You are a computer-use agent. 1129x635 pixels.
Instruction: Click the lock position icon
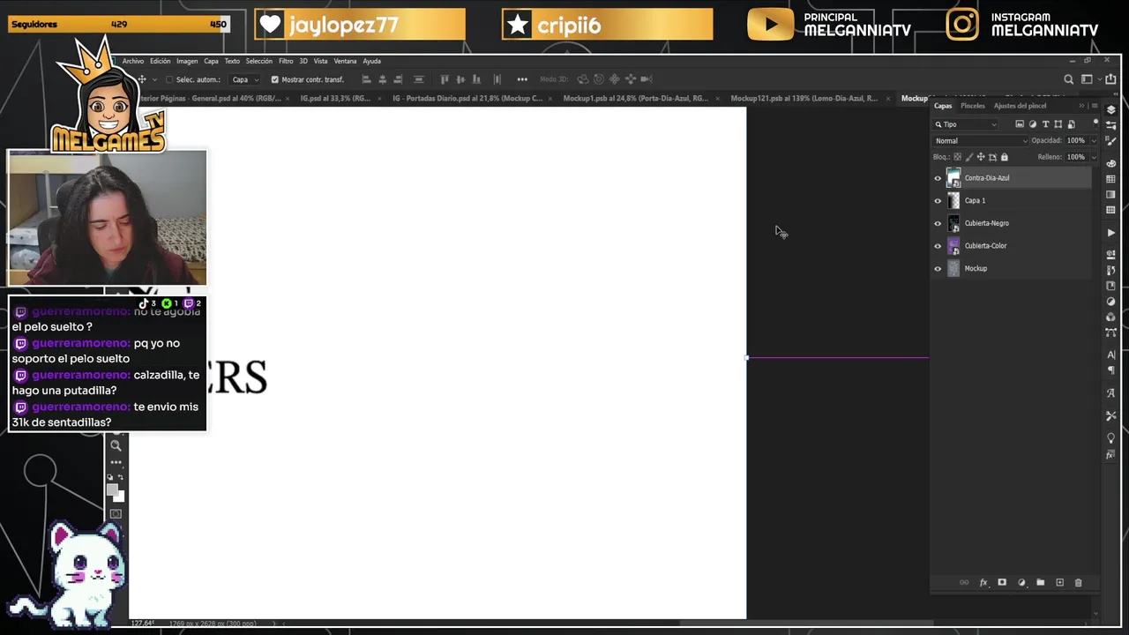click(981, 157)
